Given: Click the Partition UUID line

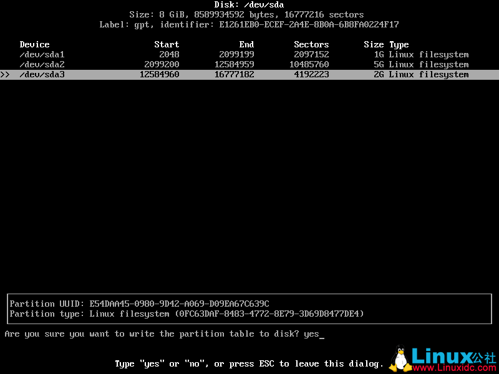Looking at the screenshot, I should tap(139, 304).
